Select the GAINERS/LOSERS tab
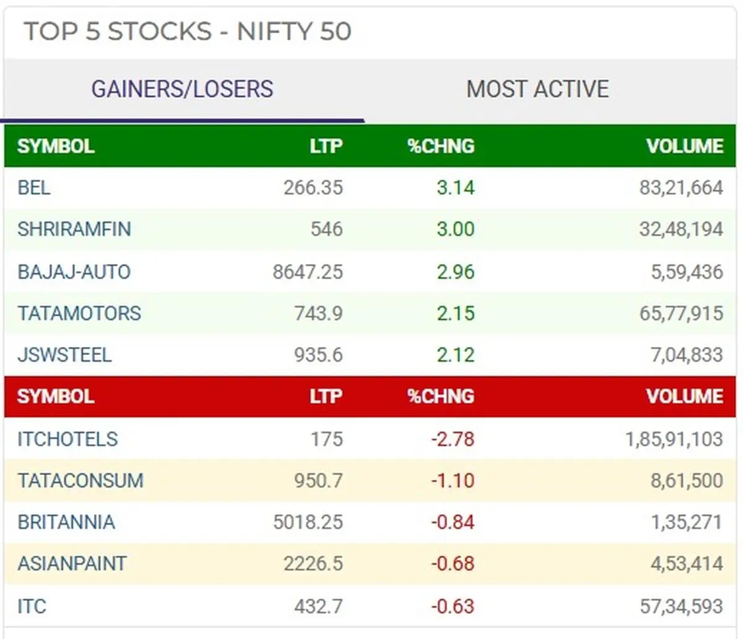Viewport: 743px width, 639px height. 182,88
